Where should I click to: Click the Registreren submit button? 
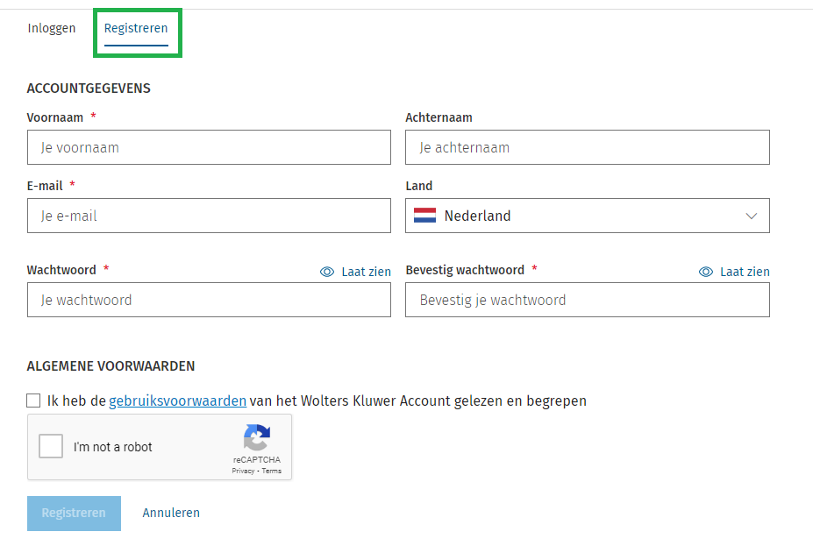74,513
